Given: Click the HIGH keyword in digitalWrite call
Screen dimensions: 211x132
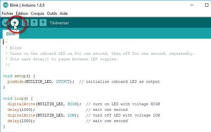Looking at the screenshot, I should coord(72,104).
